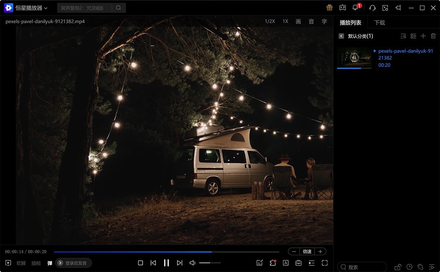Toggle playlist panel visibility icon
The height and width of the screenshot is (272, 440).
tap(312, 263)
